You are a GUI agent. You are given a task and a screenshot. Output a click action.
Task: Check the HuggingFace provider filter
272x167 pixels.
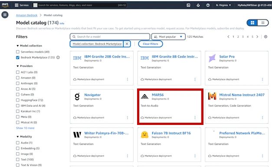click(18, 100)
